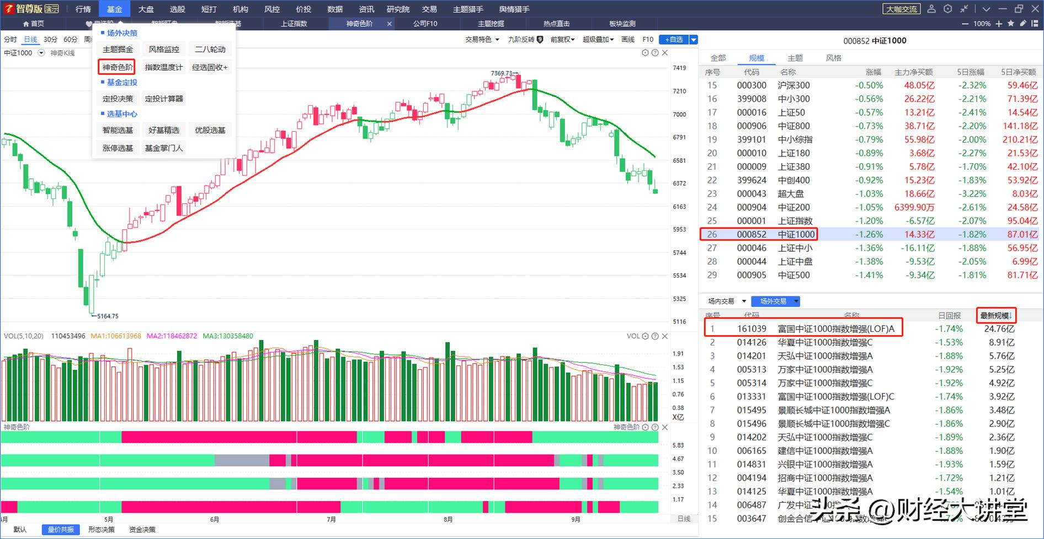Viewport: 1044px width, 539px height.
Task: Enable the 量价共振 indicator mode
Action: [61, 530]
